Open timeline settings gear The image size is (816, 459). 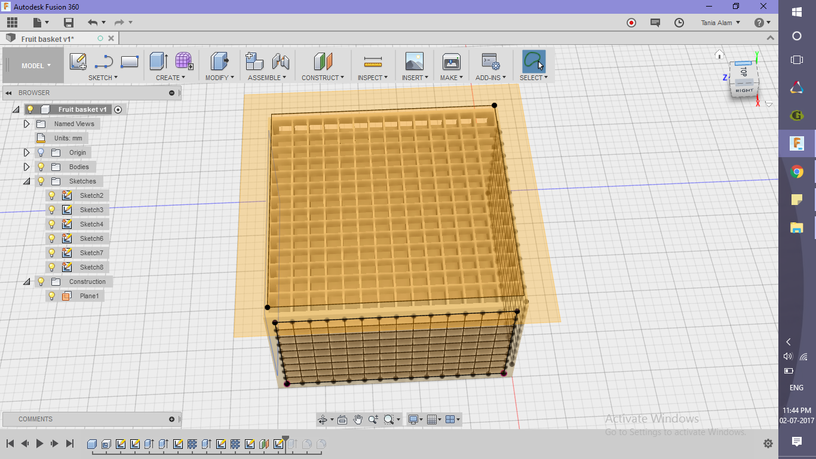pos(768,443)
